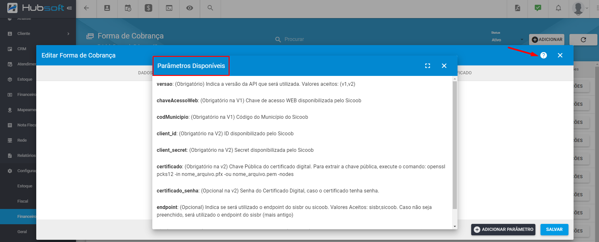Click the CRM sidebar icon
This screenshot has height=242, width=599.
[x=10, y=49]
